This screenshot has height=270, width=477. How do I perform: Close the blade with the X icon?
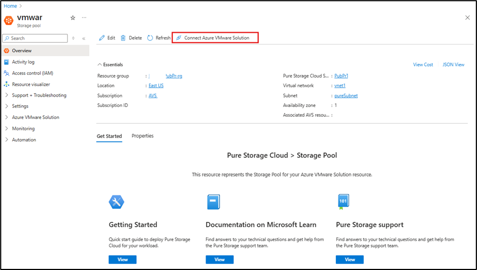tap(468, 17)
